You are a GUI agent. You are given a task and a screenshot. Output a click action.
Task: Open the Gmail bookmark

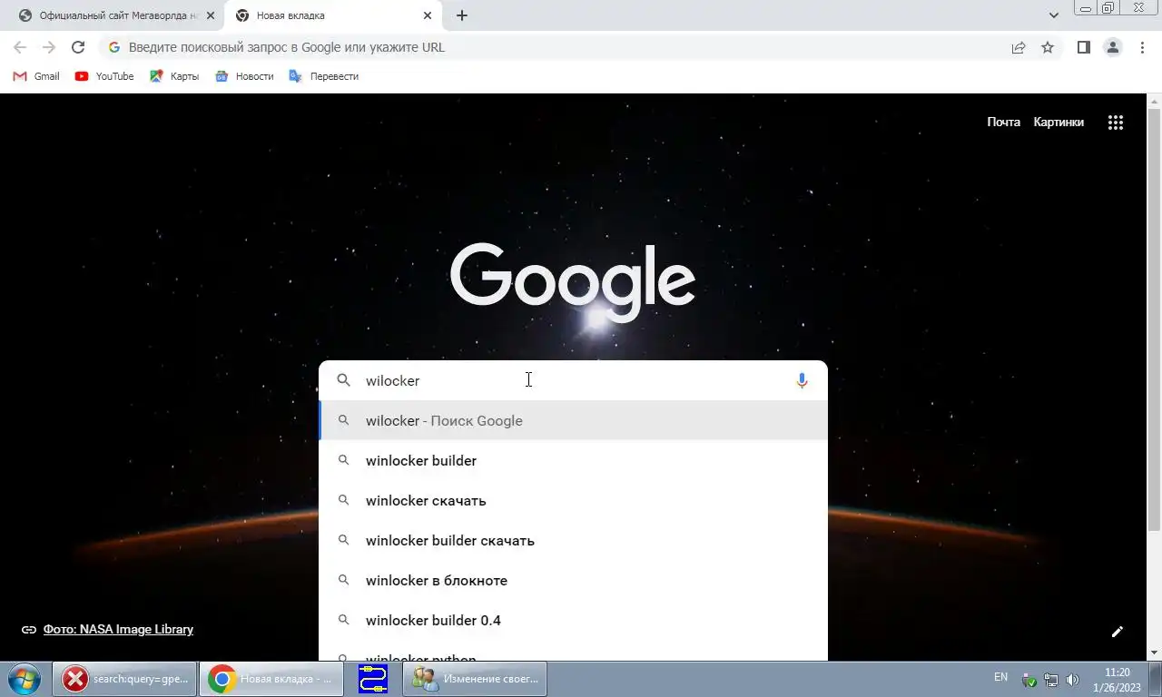tap(36, 76)
